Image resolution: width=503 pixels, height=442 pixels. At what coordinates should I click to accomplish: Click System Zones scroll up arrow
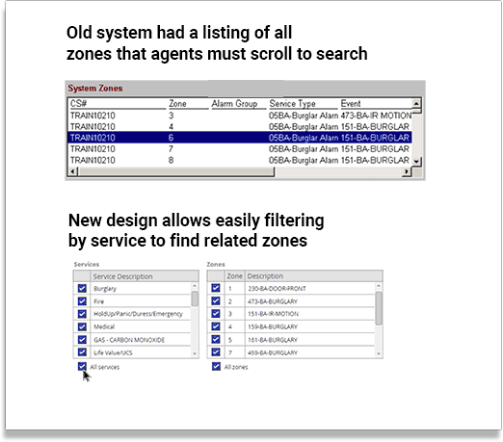416,103
